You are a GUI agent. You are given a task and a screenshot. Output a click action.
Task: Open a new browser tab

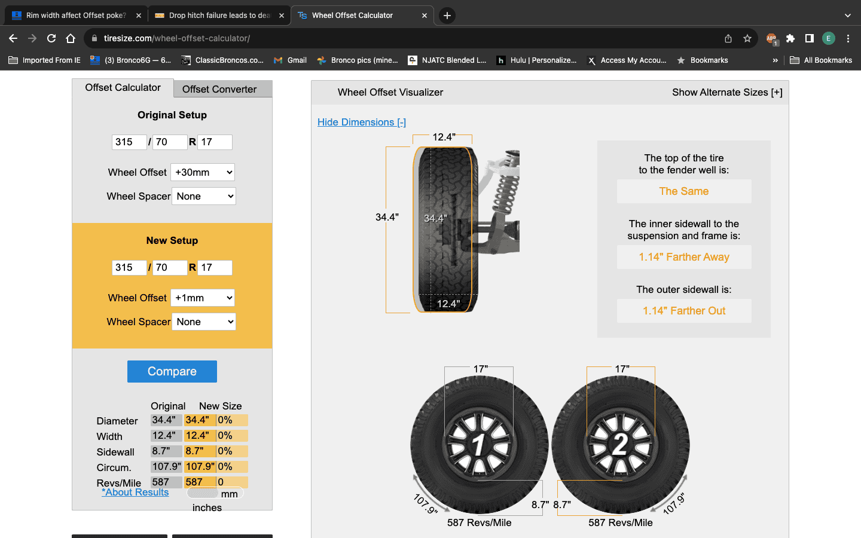tap(447, 16)
